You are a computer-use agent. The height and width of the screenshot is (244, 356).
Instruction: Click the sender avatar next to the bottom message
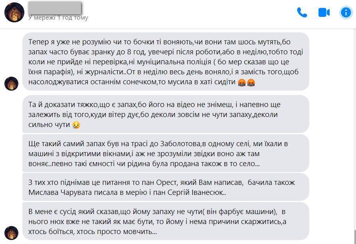[x=12, y=233]
